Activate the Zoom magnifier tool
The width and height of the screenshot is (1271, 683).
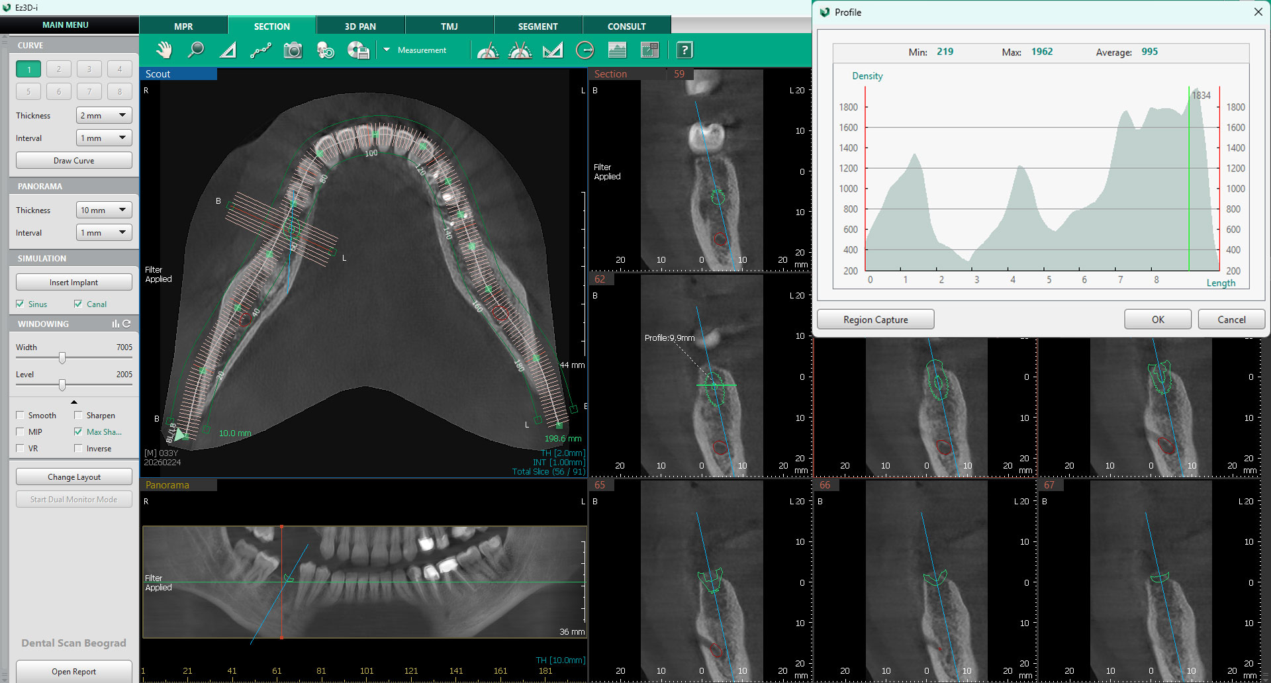196,50
